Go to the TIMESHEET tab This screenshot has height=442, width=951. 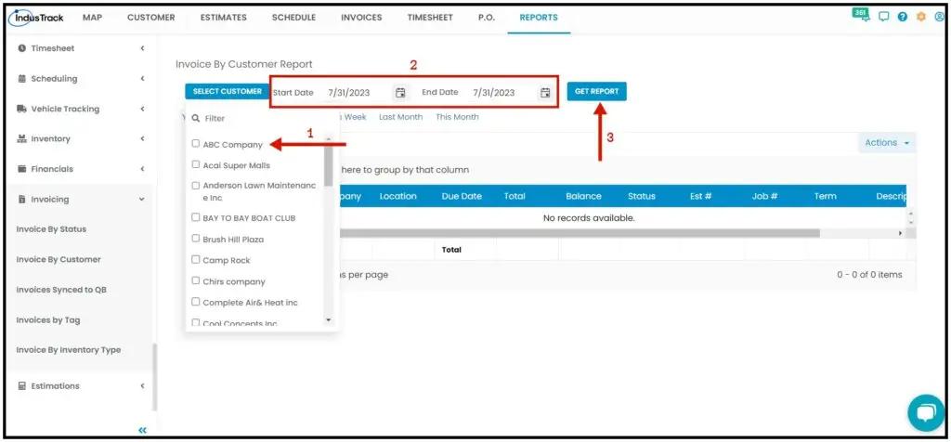430,18
